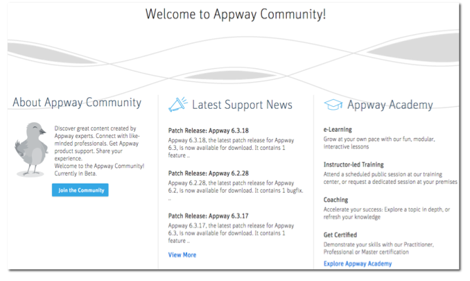Open the Patch Release: Appway 6.3.17 news item
This screenshot has height=281, width=470.
coord(209,216)
